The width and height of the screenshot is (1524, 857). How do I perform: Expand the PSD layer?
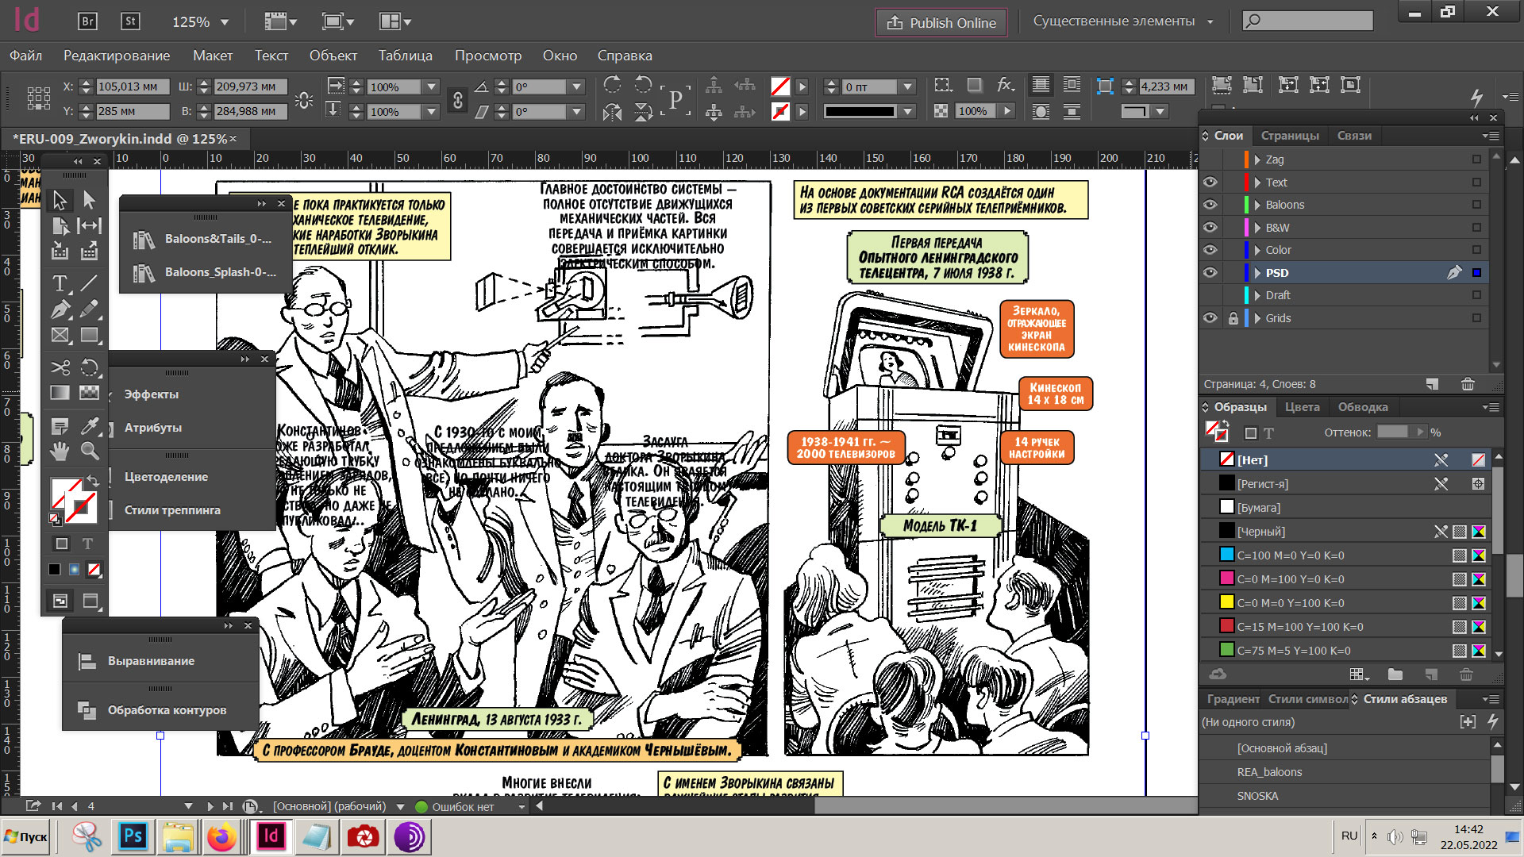pyautogui.click(x=1257, y=272)
